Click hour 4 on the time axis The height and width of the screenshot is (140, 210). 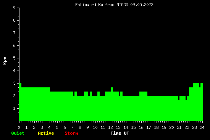pyautogui.click(x=49, y=127)
